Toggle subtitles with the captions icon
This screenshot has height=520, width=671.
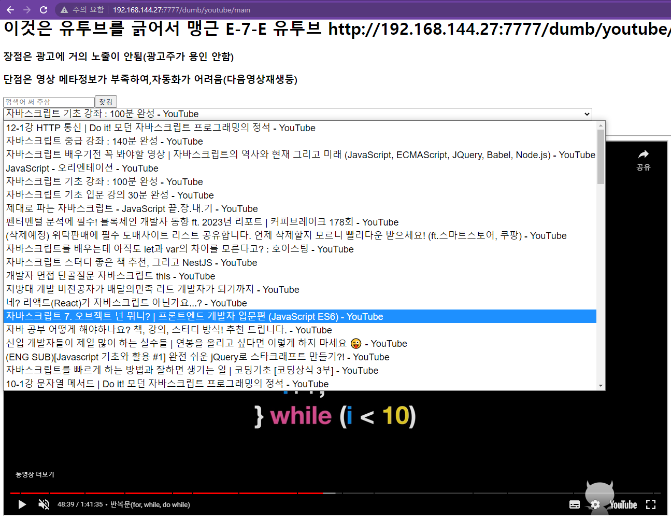(575, 504)
